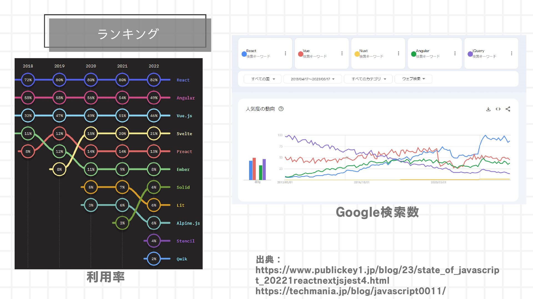Click the Google検索数 caption
This screenshot has width=533, height=299.
[377, 212]
